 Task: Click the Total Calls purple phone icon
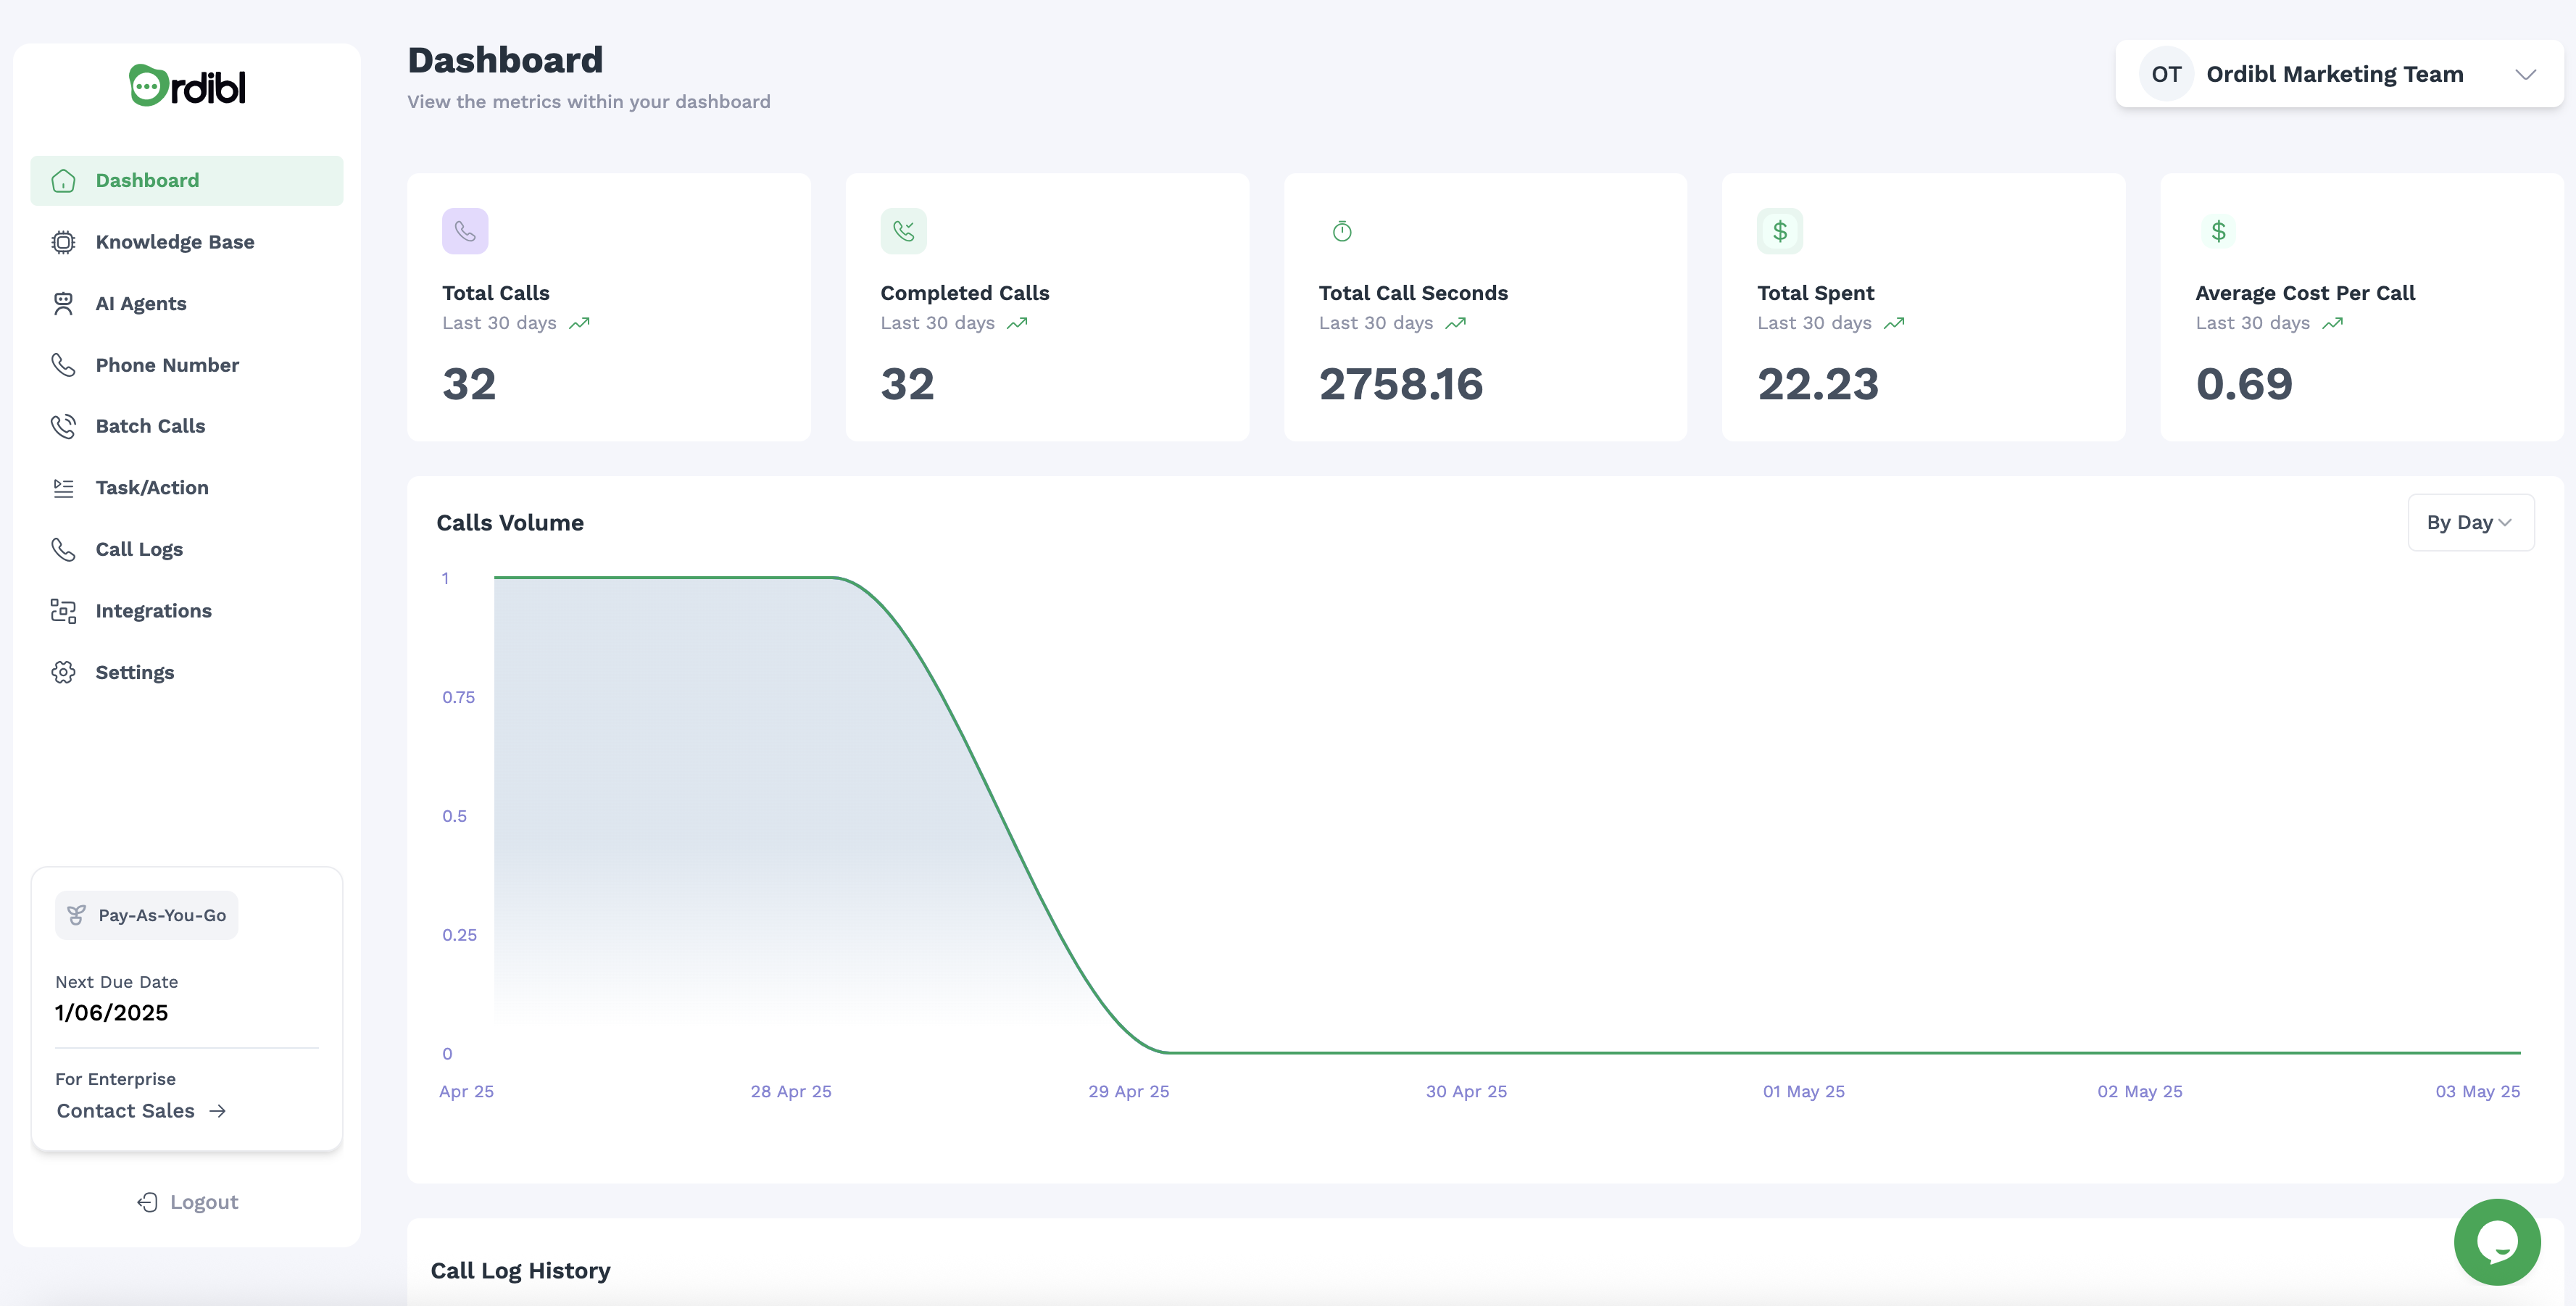(x=465, y=231)
